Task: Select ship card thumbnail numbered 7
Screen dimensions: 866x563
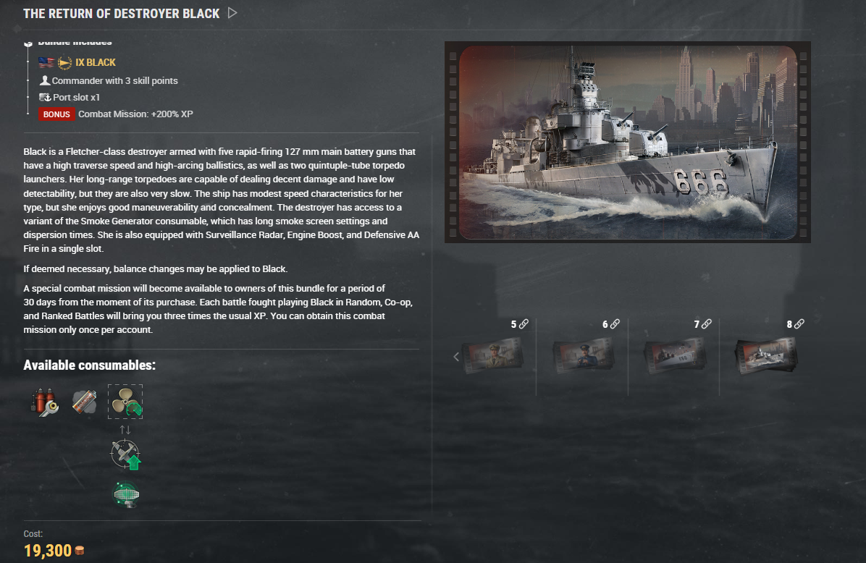Action: click(675, 357)
